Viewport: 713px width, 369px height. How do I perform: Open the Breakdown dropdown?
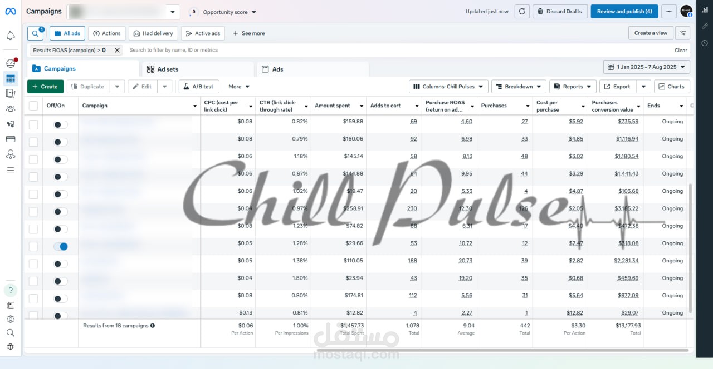519,87
